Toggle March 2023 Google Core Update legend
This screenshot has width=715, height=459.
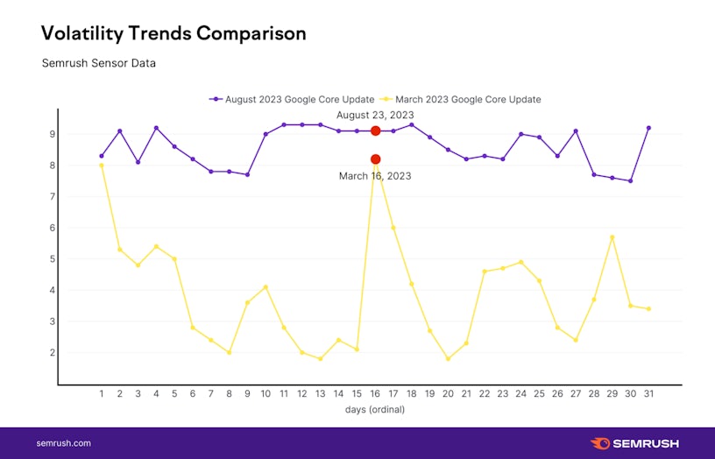click(469, 99)
